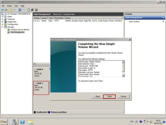Image resolution: width=166 pixels, height=125 pixels.
Task: Select Features in the console tree
Action: [11, 19]
